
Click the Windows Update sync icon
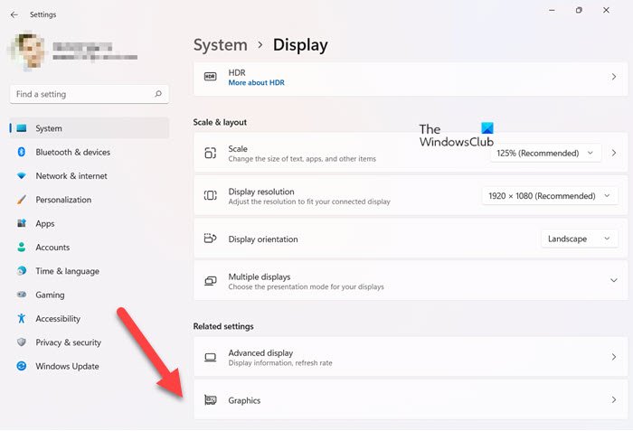(22, 366)
